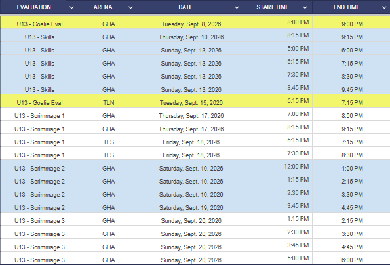Select the EVALUATION column header label
The width and height of the screenshot is (390, 265).
34,7
